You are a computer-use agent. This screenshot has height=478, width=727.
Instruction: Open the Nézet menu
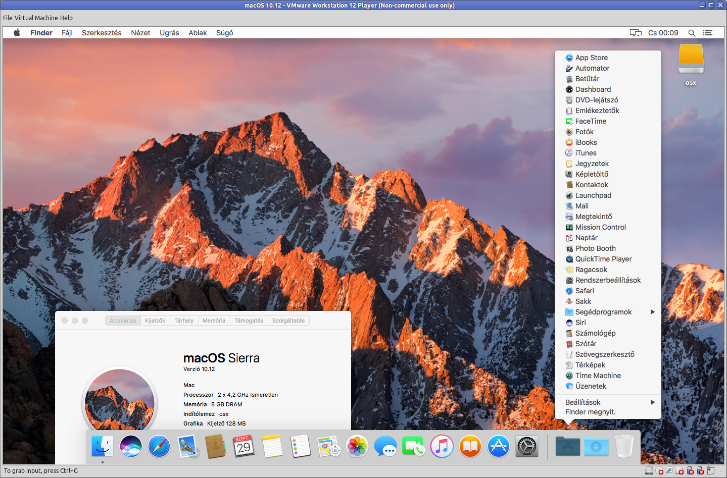pyautogui.click(x=140, y=33)
